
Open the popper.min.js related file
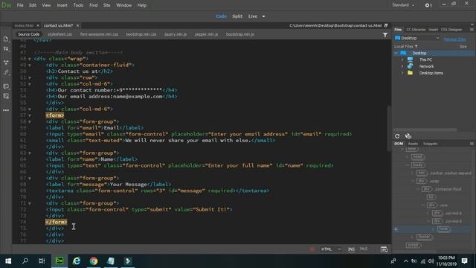pos(207,34)
